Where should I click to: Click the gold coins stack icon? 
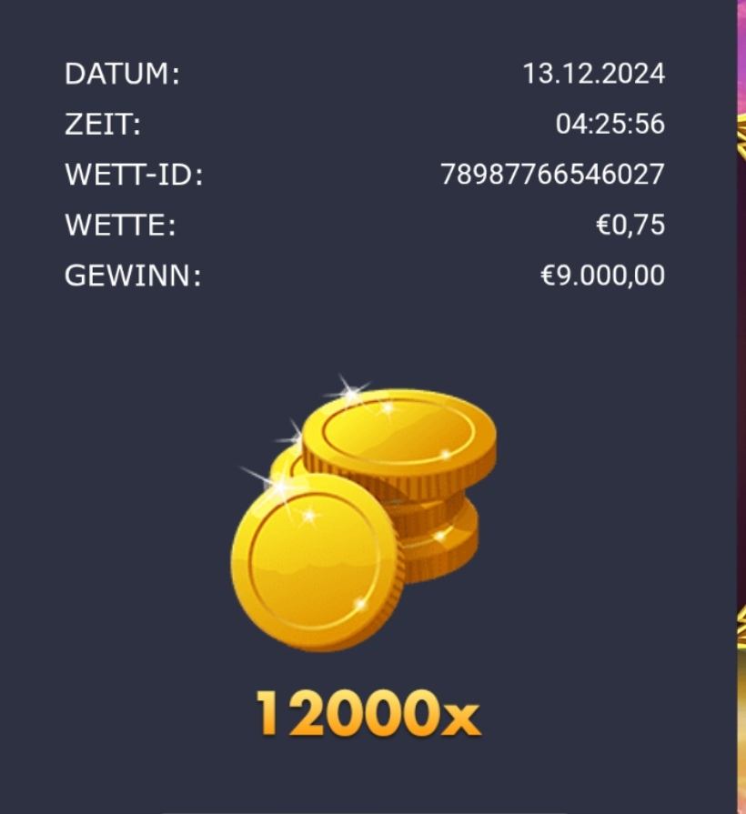363,513
